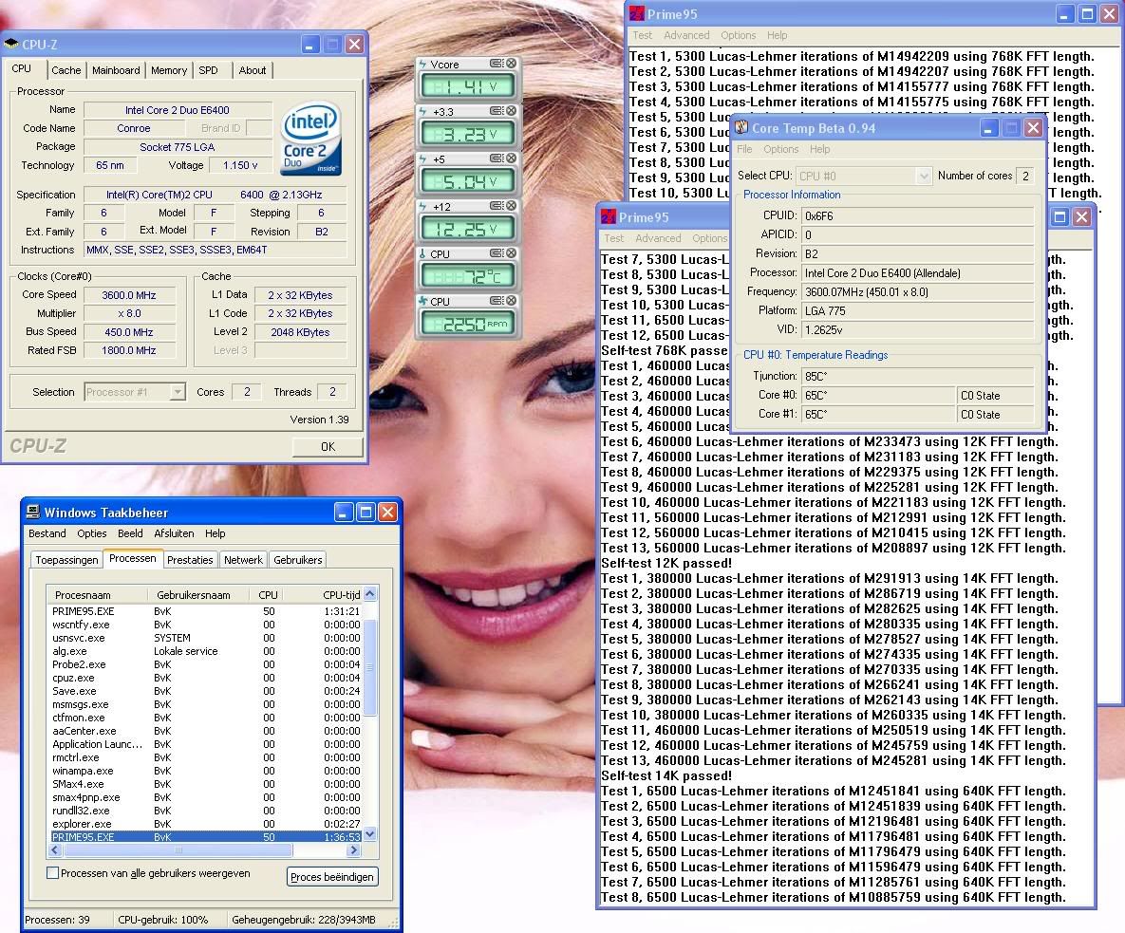Click the vertical scrollbar thumb in process list
This screenshot has height=933, width=1125.
click(369, 667)
